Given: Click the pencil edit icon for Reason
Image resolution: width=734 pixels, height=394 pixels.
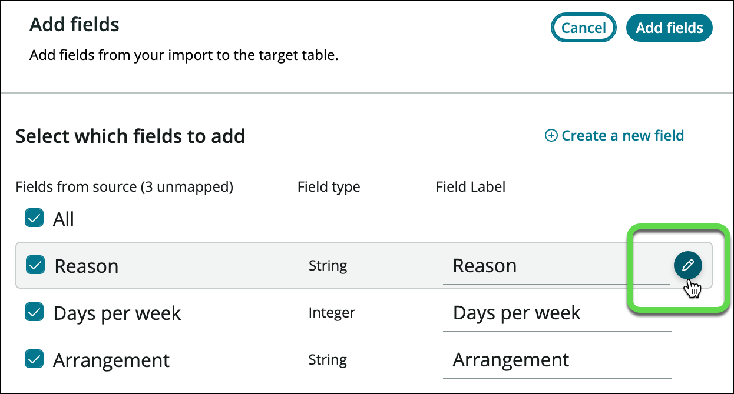Looking at the screenshot, I should tap(687, 266).
